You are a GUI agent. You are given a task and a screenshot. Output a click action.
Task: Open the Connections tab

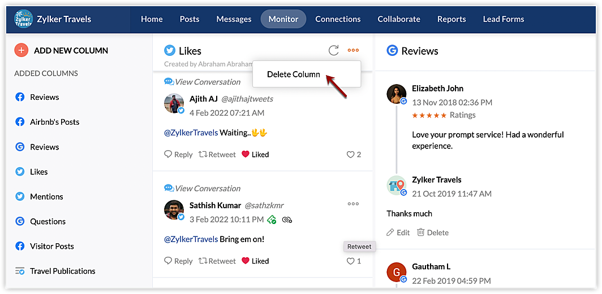pyautogui.click(x=338, y=19)
